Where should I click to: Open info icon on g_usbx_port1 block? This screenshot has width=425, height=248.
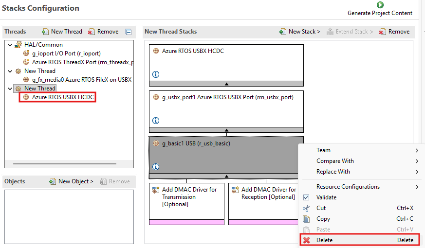tap(156, 121)
